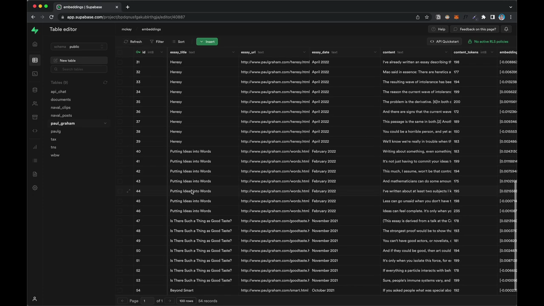The width and height of the screenshot is (544, 306).
Task: Open the naval_posts table
Action: [x=61, y=116]
